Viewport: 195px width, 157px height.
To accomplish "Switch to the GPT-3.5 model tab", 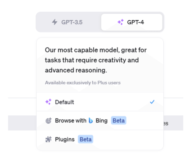I will click(x=69, y=22).
